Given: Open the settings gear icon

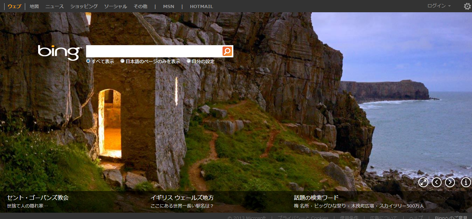Looking at the screenshot, I should (x=467, y=6).
